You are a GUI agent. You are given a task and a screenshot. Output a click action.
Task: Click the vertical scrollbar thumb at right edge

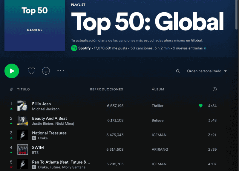pos(236,14)
